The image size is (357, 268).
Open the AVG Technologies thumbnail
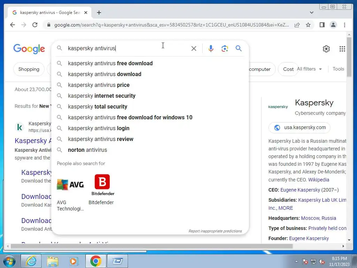[x=70, y=185]
